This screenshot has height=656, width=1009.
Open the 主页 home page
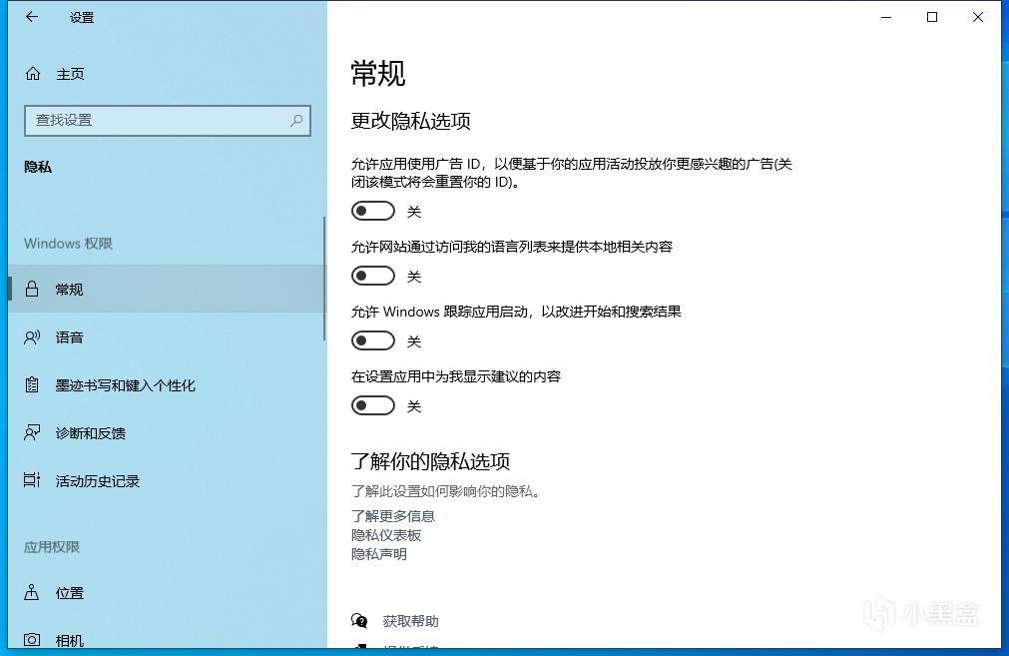[x=167, y=74]
